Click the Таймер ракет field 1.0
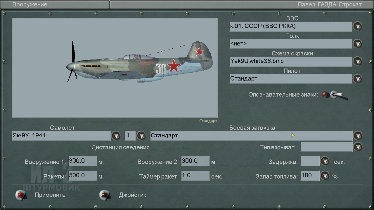Screen dimensions: 374x210 pos(195,176)
